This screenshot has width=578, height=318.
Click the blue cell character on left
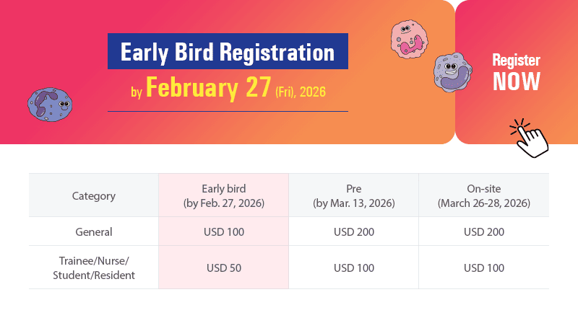click(x=48, y=104)
